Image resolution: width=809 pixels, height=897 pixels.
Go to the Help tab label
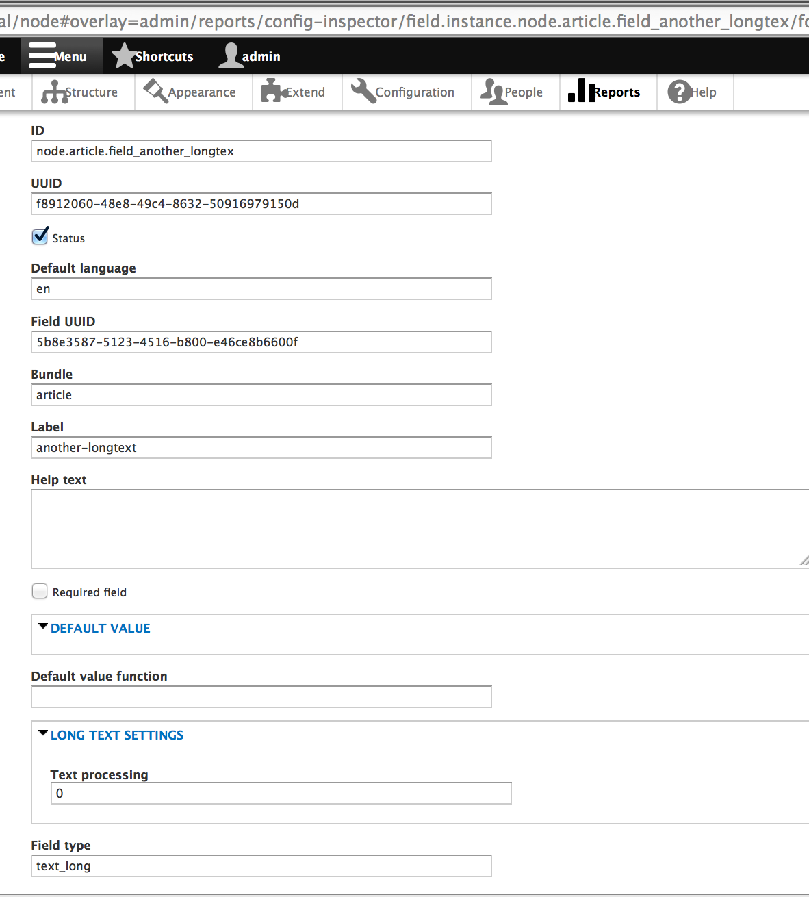pos(704,92)
